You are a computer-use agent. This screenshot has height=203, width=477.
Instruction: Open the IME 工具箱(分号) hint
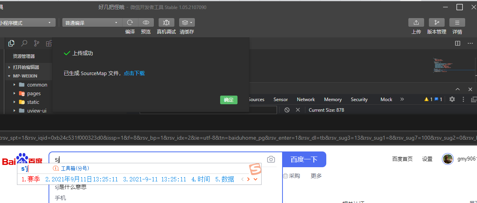(71, 168)
